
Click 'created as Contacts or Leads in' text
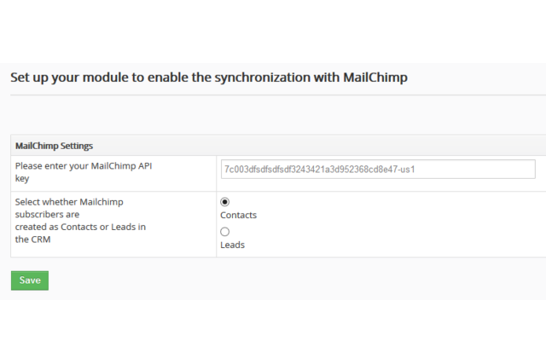coord(80,227)
